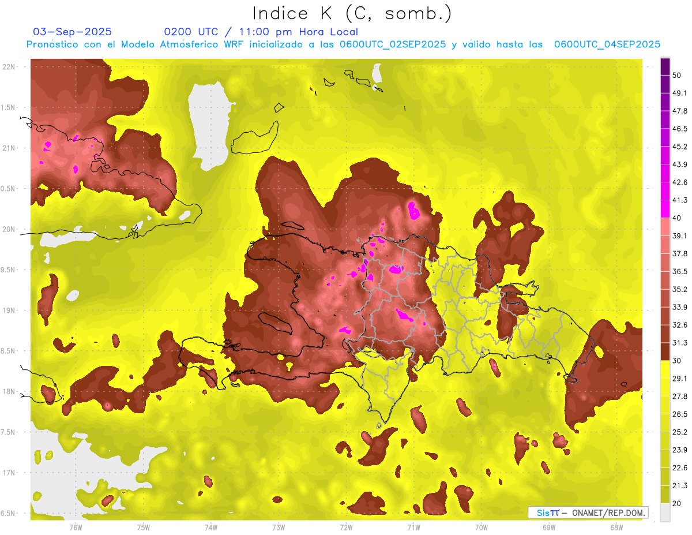Click the bright yellow swatch just below 30
692x535 pixels.
pyautogui.click(x=665, y=369)
